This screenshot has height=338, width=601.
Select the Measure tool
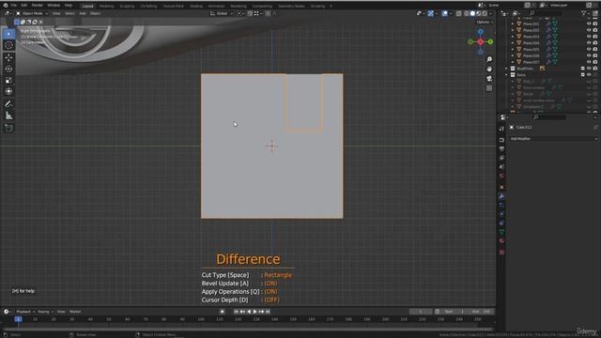click(8, 115)
